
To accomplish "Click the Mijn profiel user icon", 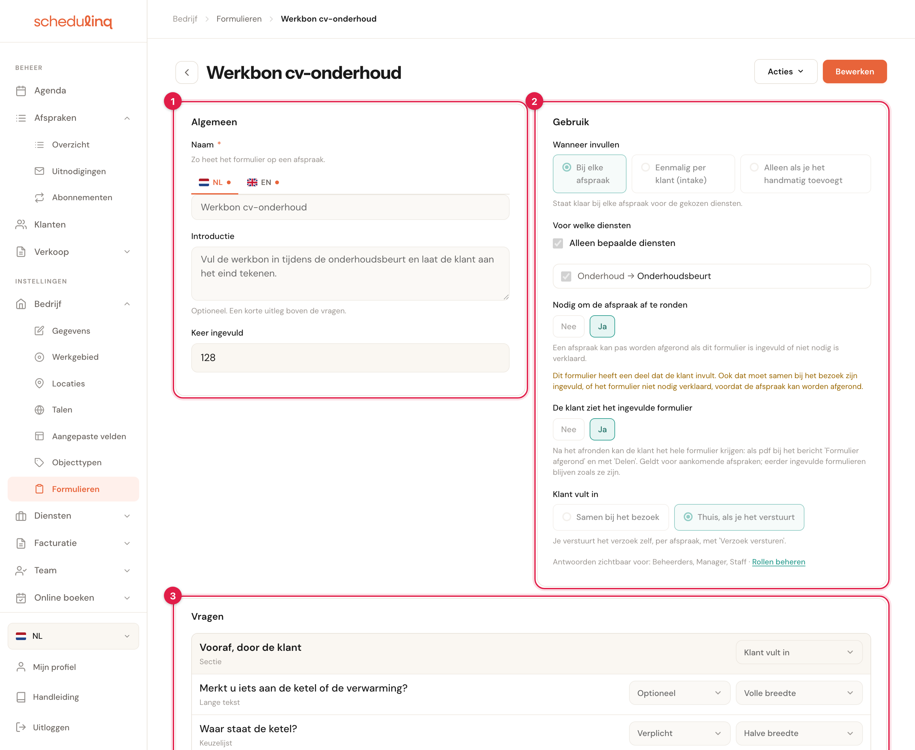I will point(21,667).
